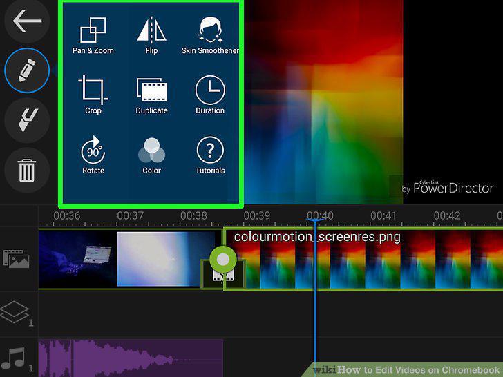Rotate the clip 90 degrees
The width and height of the screenshot is (503, 377).
93,155
